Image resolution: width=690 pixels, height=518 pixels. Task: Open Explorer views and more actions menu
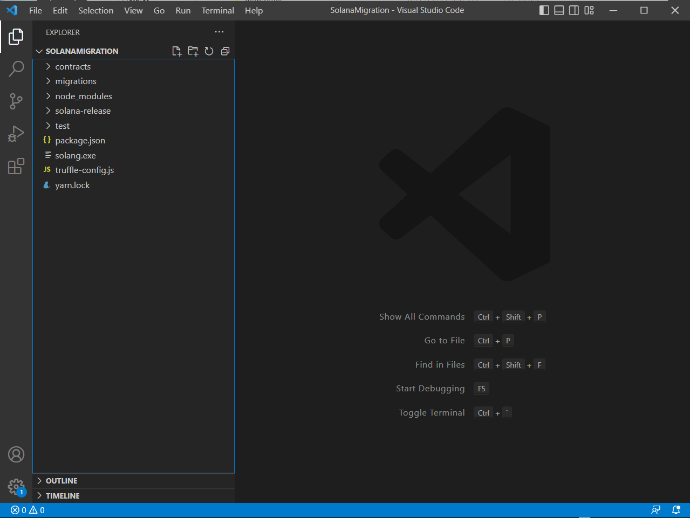pos(219,32)
